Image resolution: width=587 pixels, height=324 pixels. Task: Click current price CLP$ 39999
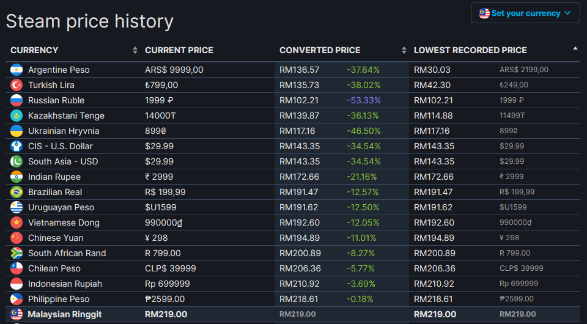tap(171, 268)
